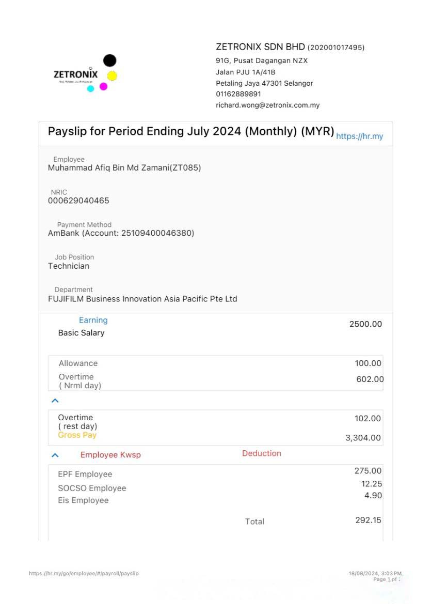Click the NRIC number 000629040465
The height and width of the screenshot is (611, 431).
[78, 201]
